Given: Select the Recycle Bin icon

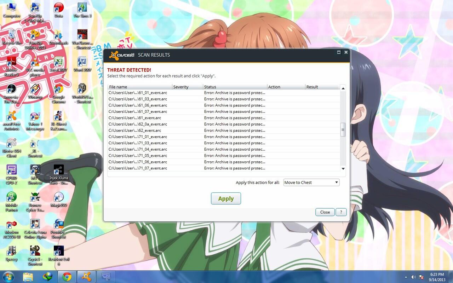Looking at the screenshot, I should [11, 37].
